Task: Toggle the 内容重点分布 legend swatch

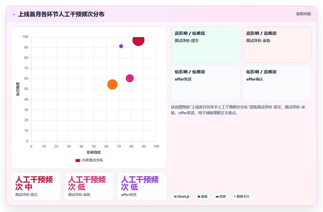Action: click(78, 161)
